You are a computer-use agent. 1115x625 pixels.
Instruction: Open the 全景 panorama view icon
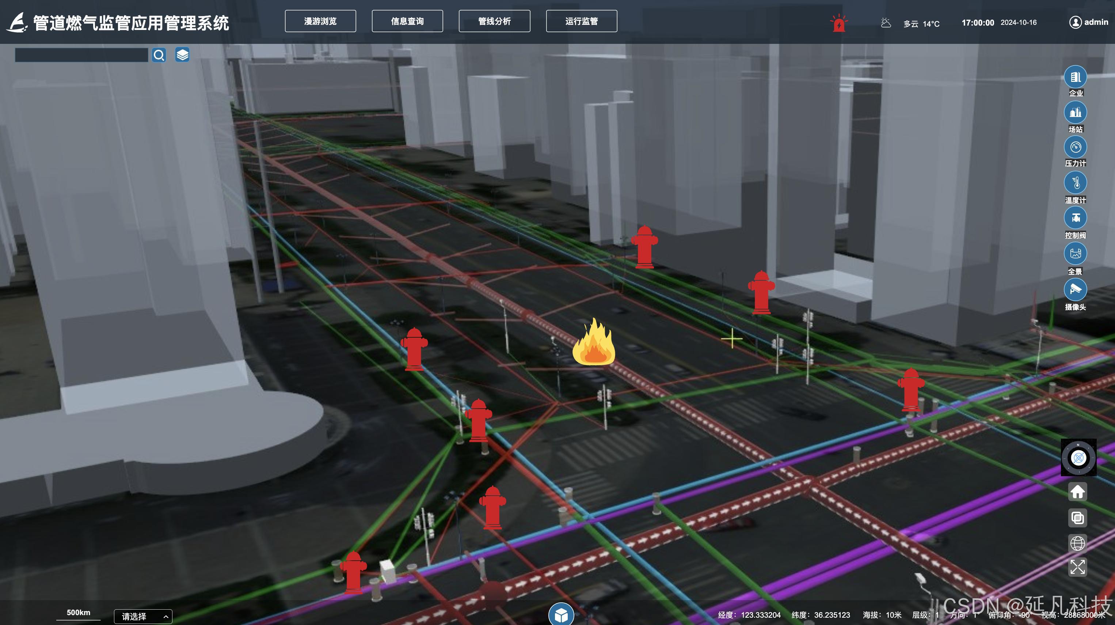coord(1075,253)
